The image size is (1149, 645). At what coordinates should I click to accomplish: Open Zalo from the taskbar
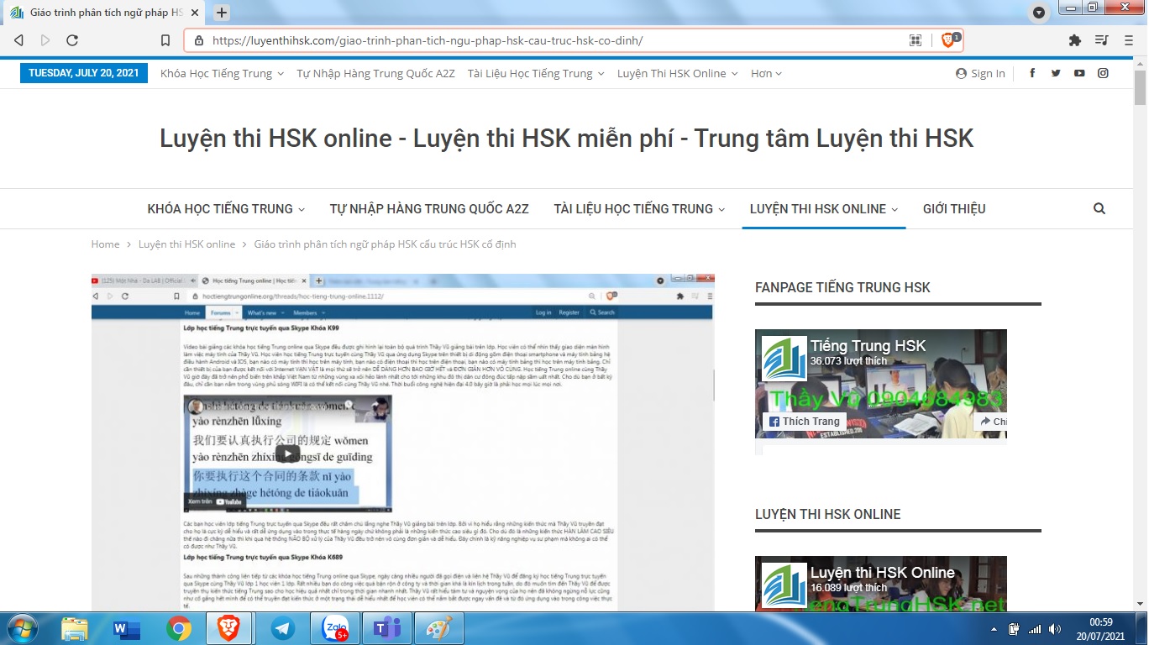click(x=334, y=628)
